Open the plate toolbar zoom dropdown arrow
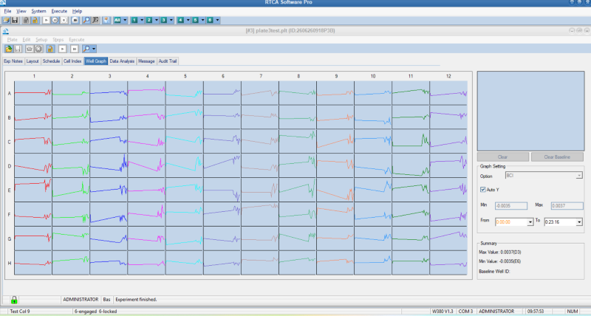The height and width of the screenshot is (316, 591). coord(94,49)
